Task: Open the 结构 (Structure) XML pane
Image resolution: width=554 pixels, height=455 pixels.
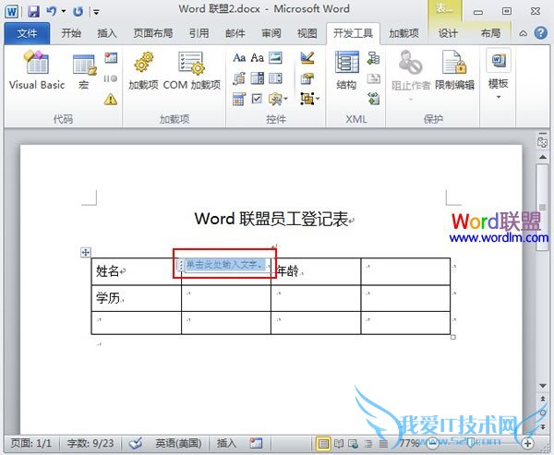Action: [x=346, y=70]
